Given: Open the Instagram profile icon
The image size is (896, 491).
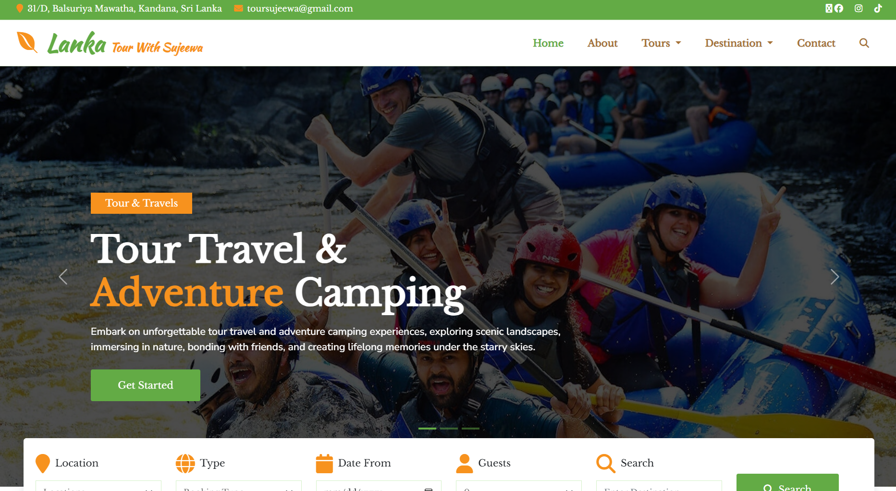Looking at the screenshot, I should pos(859,8).
